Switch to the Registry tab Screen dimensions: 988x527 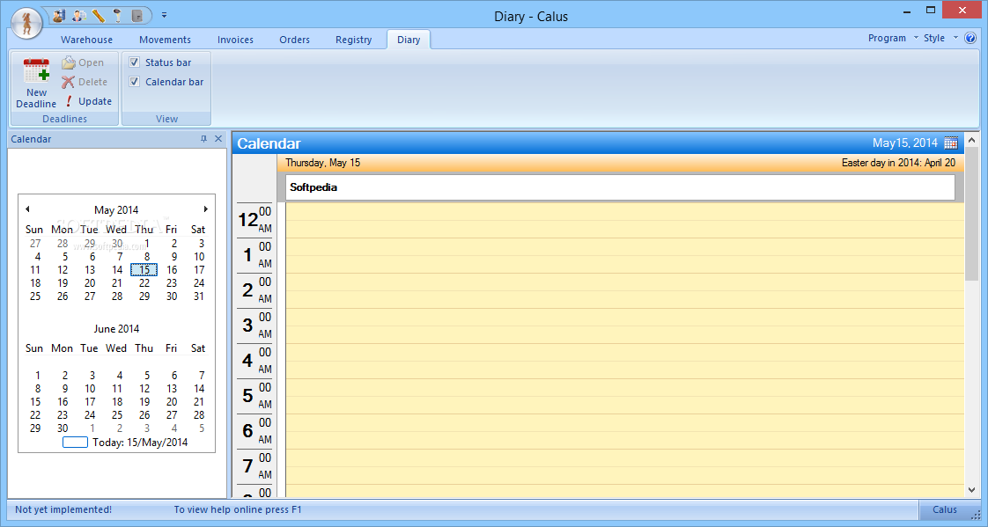353,40
